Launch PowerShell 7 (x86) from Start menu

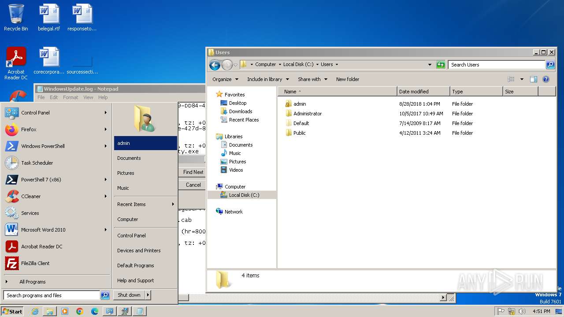[x=56, y=180]
